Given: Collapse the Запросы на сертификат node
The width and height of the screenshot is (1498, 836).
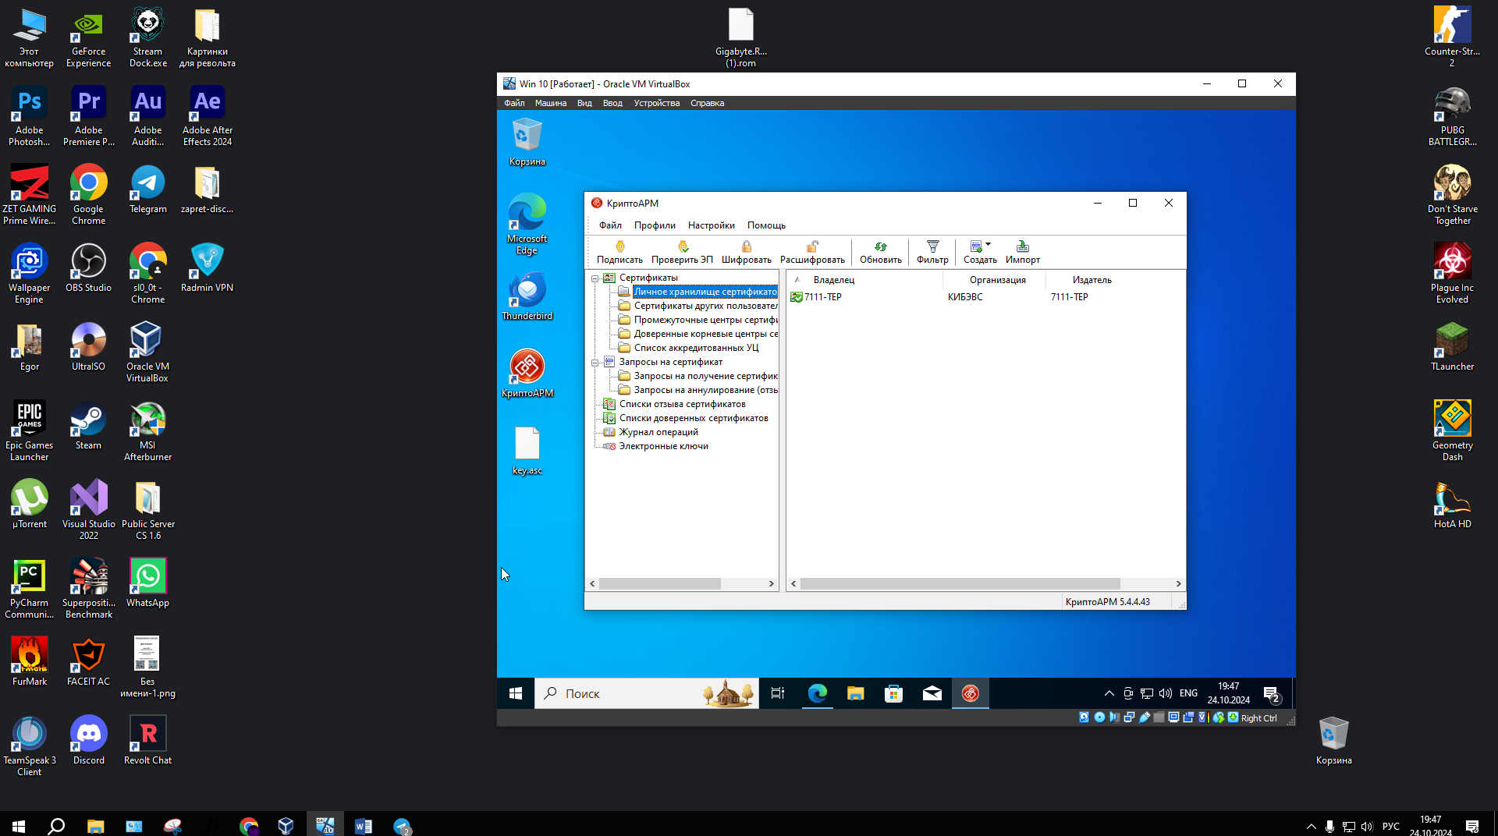Looking at the screenshot, I should [x=595, y=363].
